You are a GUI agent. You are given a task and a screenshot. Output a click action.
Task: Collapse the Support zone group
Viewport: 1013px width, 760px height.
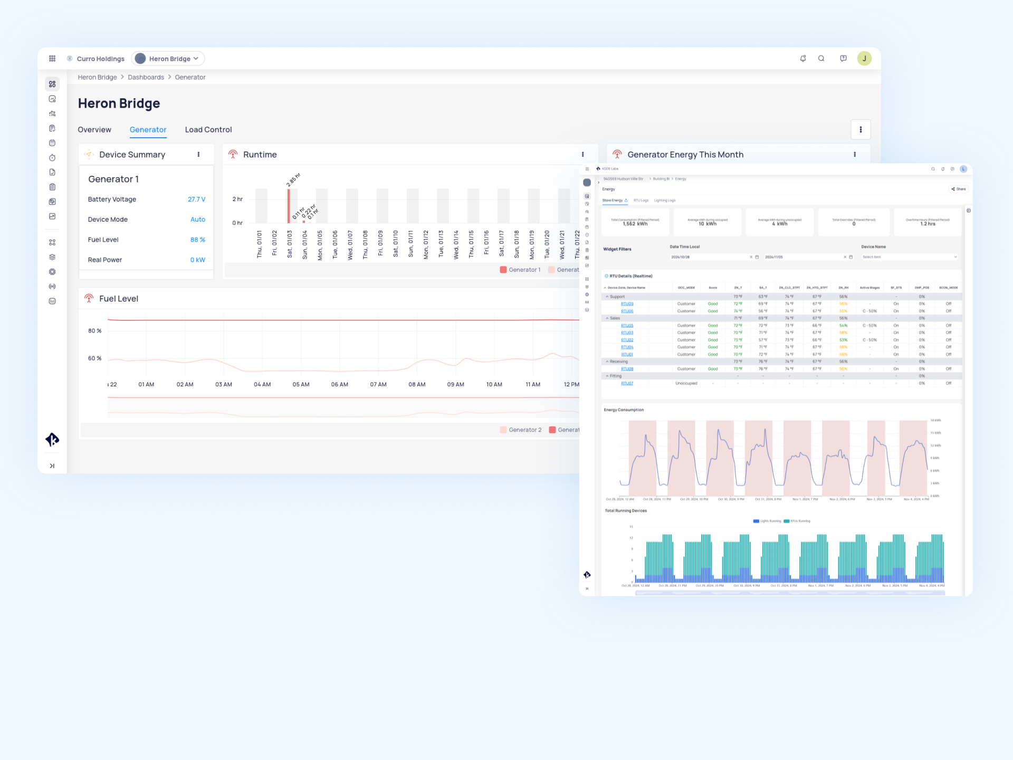pos(607,297)
